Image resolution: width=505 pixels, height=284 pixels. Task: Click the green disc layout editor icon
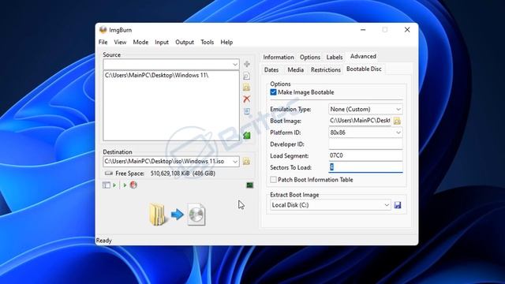[247, 136]
